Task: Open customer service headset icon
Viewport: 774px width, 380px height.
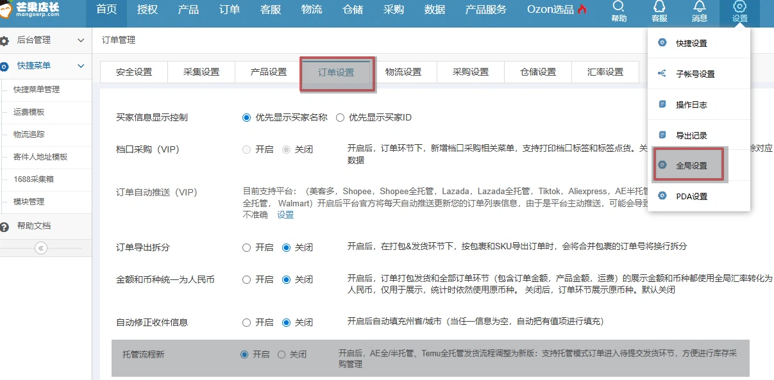Action: (x=659, y=7)
